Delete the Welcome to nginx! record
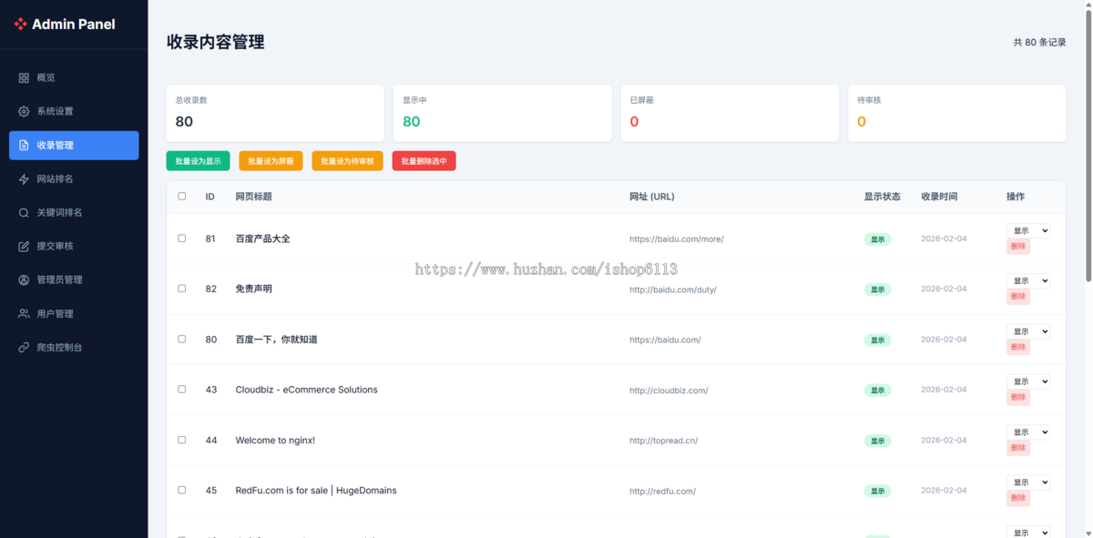This screenshot has height=538, width=1093. coord(1018,448)
